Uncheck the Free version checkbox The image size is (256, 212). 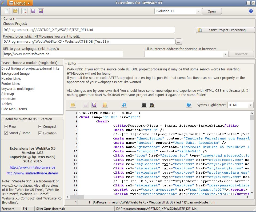pos(6,127)
